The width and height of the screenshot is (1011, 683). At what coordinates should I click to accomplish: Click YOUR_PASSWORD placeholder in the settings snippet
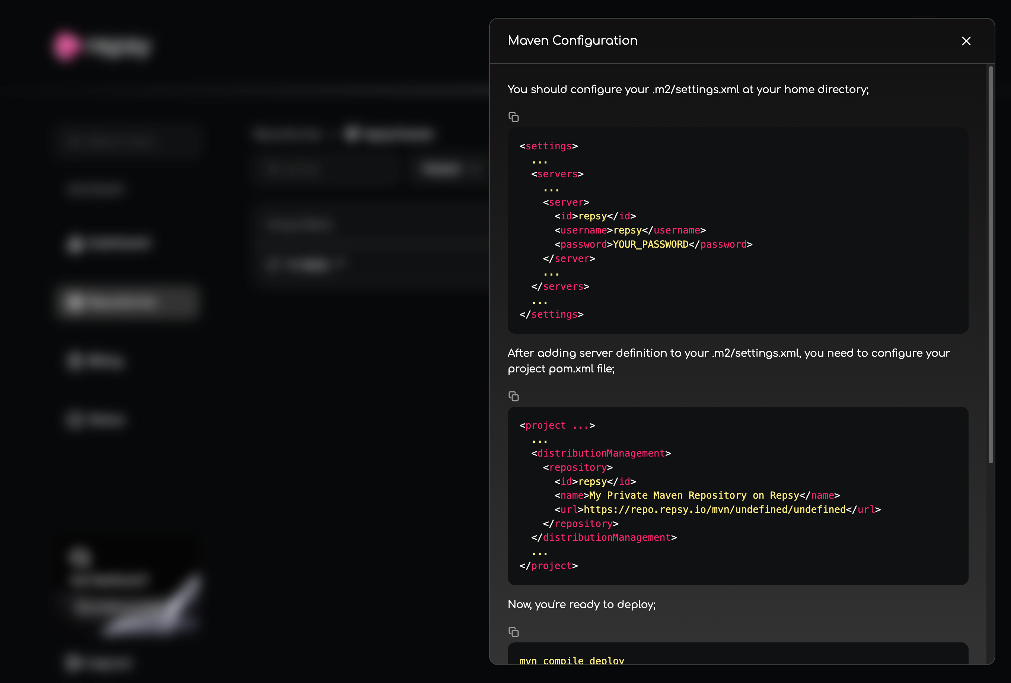650,245
